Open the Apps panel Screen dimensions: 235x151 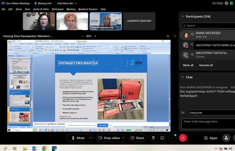(210, 138)
